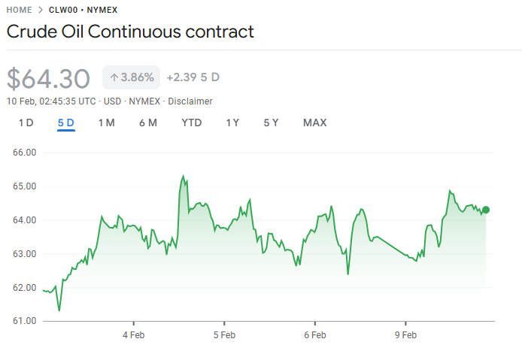
Task: Switch to the 1 D range tab
Action: coord(26,123)
